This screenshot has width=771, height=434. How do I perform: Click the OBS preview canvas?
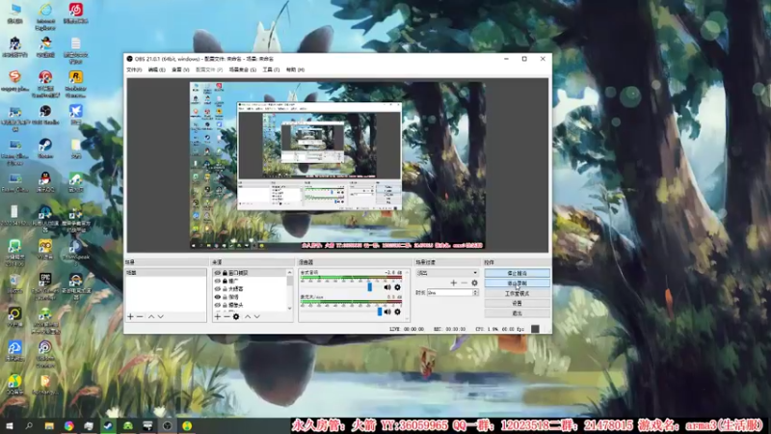337,165
